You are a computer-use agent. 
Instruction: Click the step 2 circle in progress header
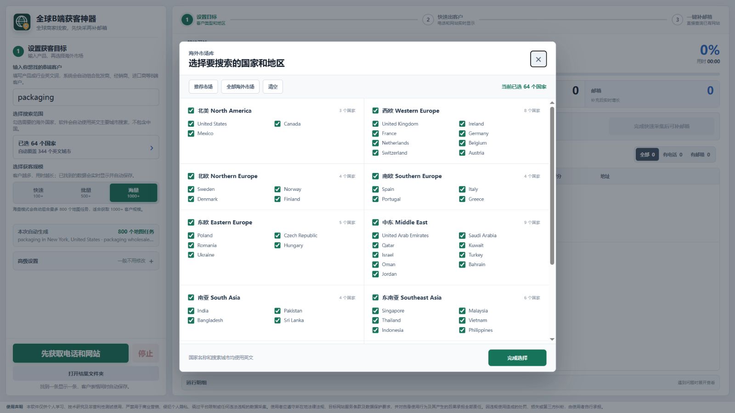(x=428, y=20)
